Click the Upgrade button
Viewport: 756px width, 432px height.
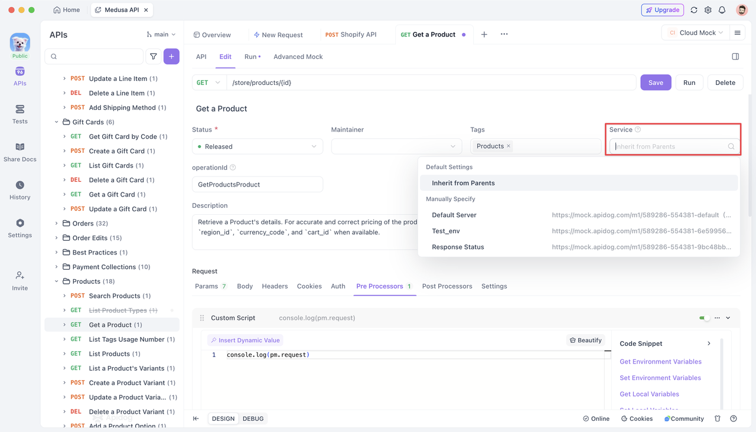[663, 10]
